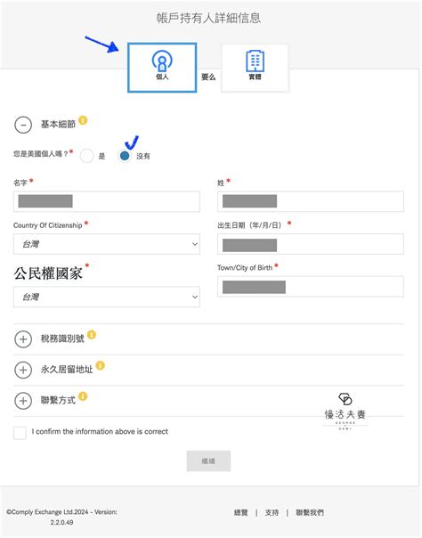Viewport: 422px width, 538px height.
Task: Open the 公民權國家 dropdown
Action: click(107, 297)
